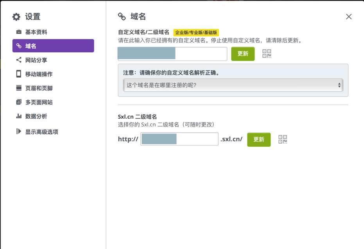The width and height of the screenshot is (364, 249).
Task: Open the 这个域名是在哪里注册的呢 dropdown
Action: pos(233,85)
